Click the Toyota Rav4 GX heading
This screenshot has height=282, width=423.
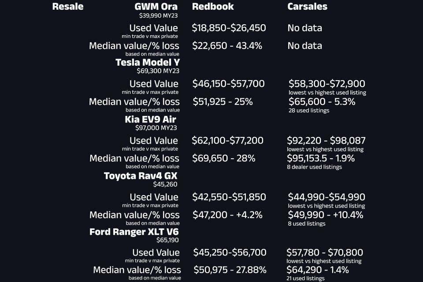[141, 176]
